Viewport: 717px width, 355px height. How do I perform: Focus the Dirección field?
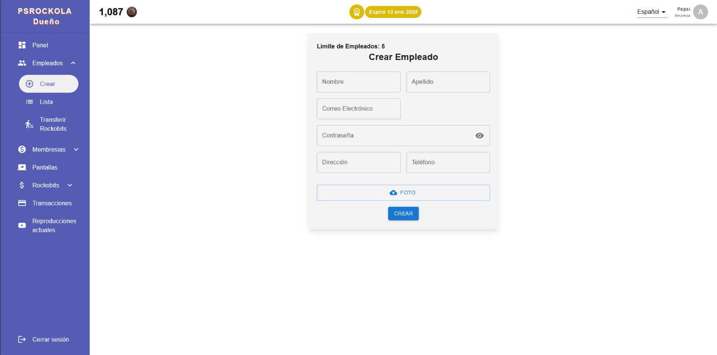[358, 163]
